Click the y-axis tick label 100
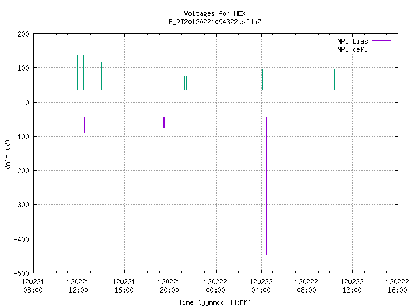The image size is (410, 308). pos(23,68)
